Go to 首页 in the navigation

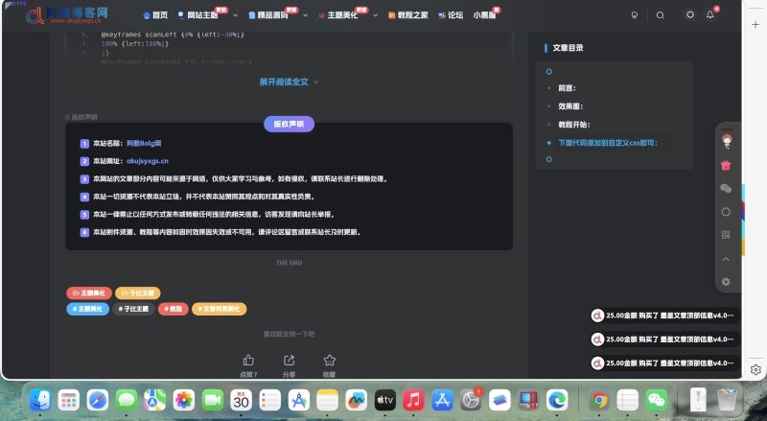(x=155, y=15)
